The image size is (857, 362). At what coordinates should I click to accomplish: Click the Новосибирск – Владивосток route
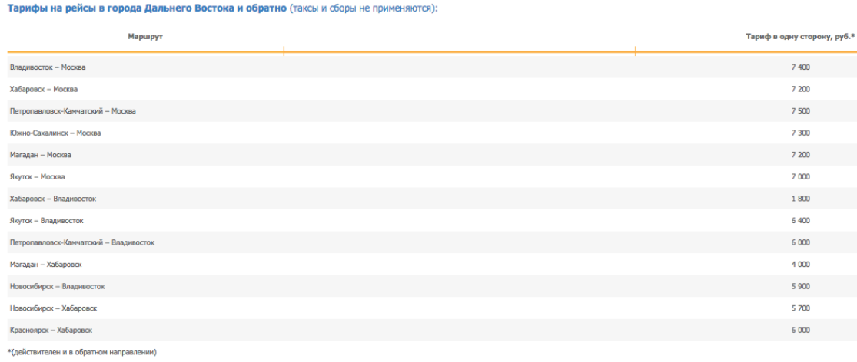point(58,286)
